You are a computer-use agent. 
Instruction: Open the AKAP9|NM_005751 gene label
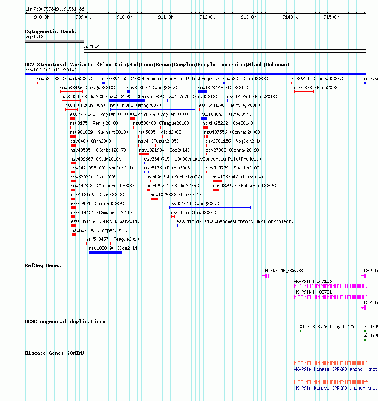[313, 292]
